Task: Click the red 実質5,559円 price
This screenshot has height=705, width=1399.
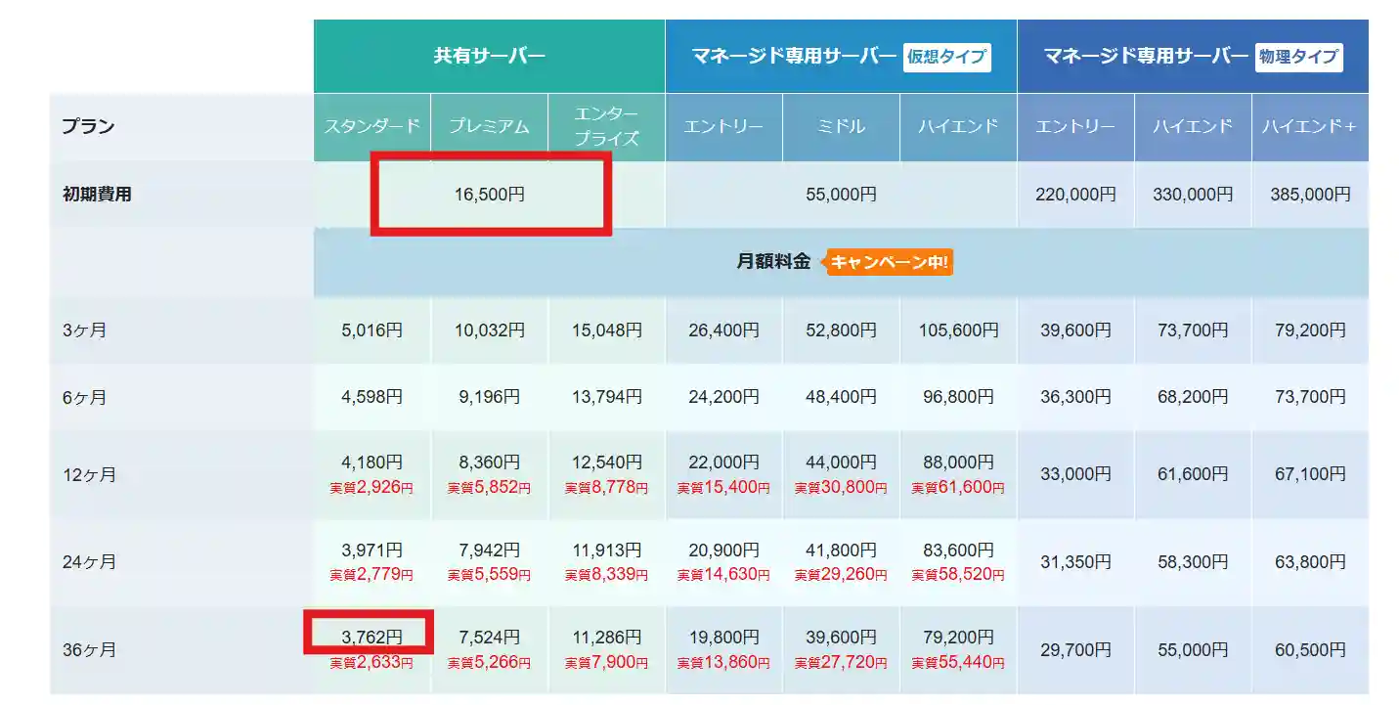Action: (x=489, y=575)
